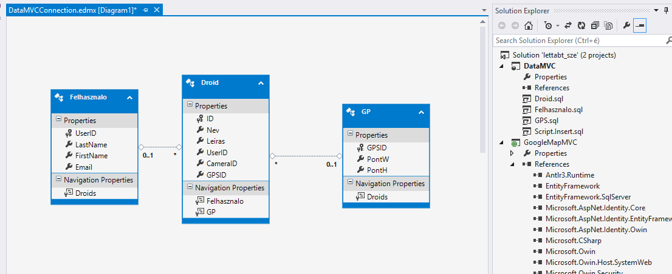Click the Back arrow in Solution Explorer
This screenshot has height=274, width=672.
pyautogui.click(x=502, y=25)
